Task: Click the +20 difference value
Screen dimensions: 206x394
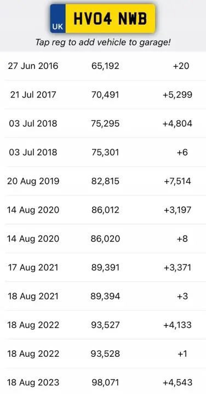Action: 181,66
